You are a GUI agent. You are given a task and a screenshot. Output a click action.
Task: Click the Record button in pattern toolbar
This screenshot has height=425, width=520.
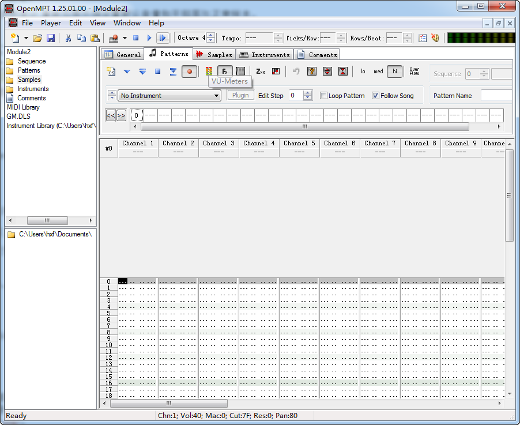pyautogui.click(x=189, y=72)
